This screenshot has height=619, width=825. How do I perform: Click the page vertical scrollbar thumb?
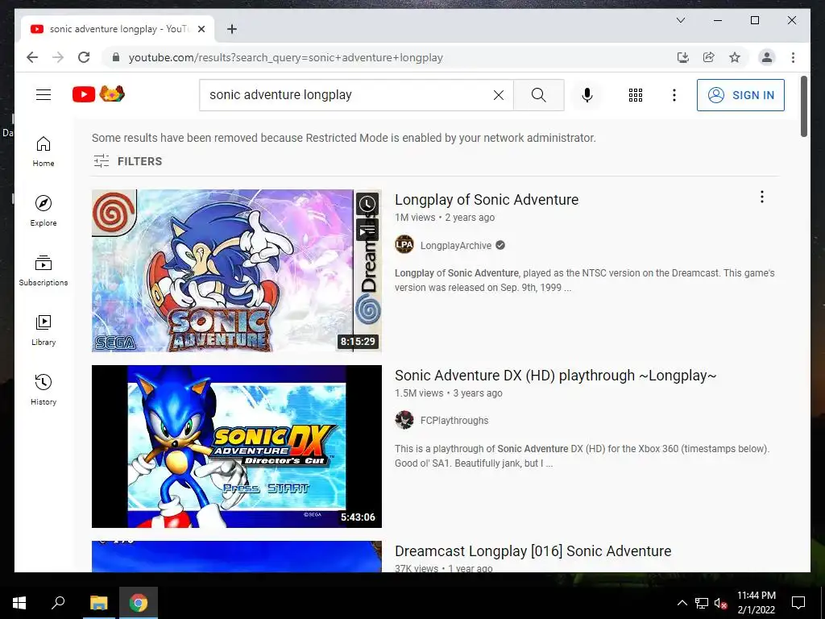pos(804,107)
